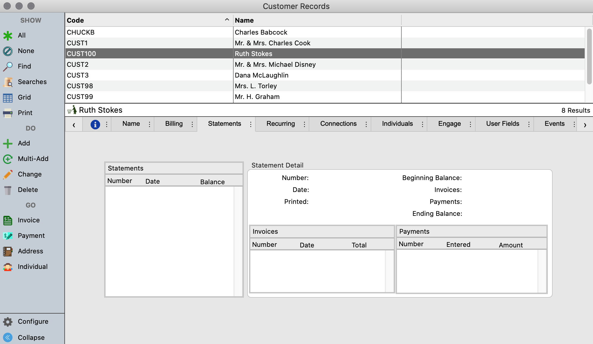Click the Print printer icon
This screenshot has height=344, width=593.
8,113
